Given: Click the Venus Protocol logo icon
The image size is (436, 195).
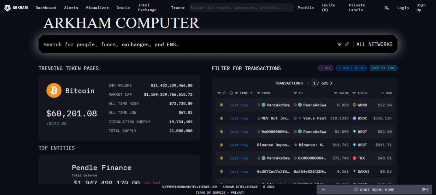Looking at the screenshot, I should (x=300, y=118).
